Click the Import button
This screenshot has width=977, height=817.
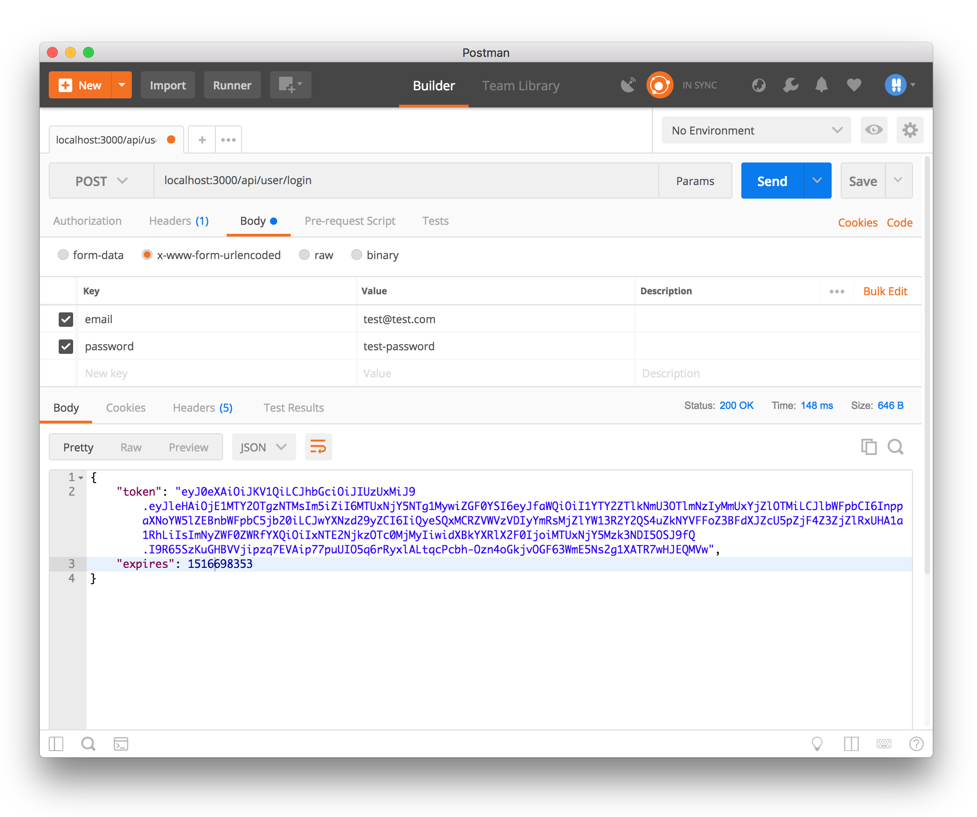click(167, 85)
